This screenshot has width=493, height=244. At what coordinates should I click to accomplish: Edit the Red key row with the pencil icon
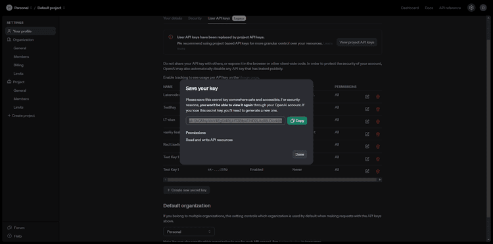click(367, 146)
